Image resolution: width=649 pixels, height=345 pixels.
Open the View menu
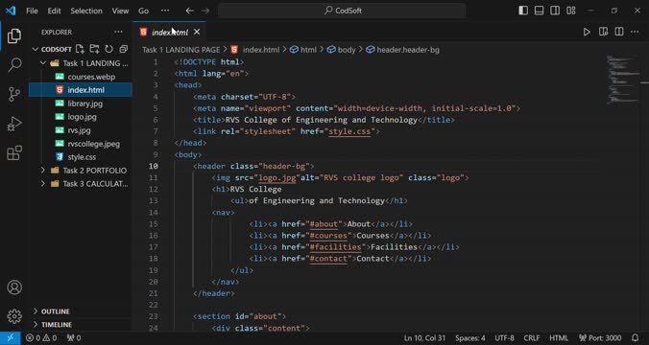tap(120, 11)
